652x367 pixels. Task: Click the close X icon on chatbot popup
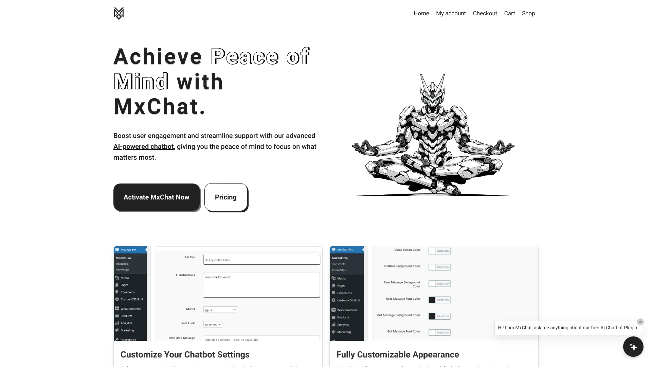(640, 322)
